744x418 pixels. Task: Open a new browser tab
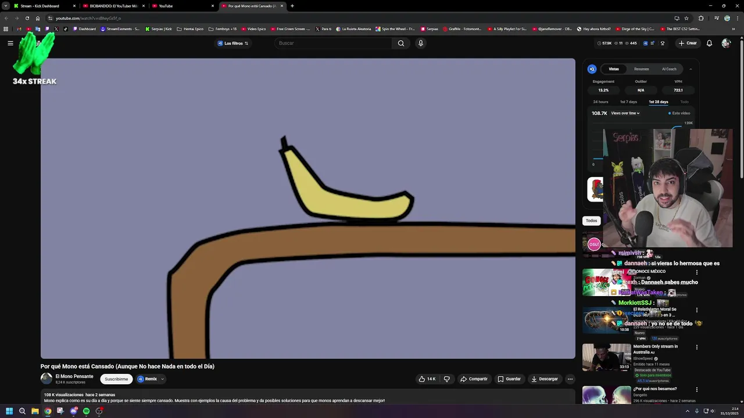point(292,6)
